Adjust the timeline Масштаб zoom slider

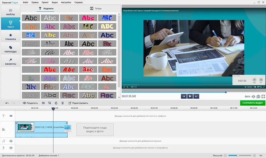(x=238, y=155)
